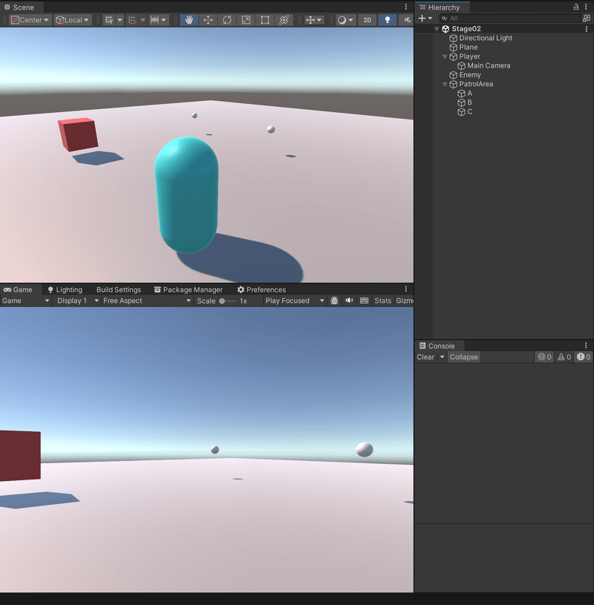Viewport: 594px width, 605px height.
Task: Toggle 2D view mode in Scene view
Action: coord(367,20)
